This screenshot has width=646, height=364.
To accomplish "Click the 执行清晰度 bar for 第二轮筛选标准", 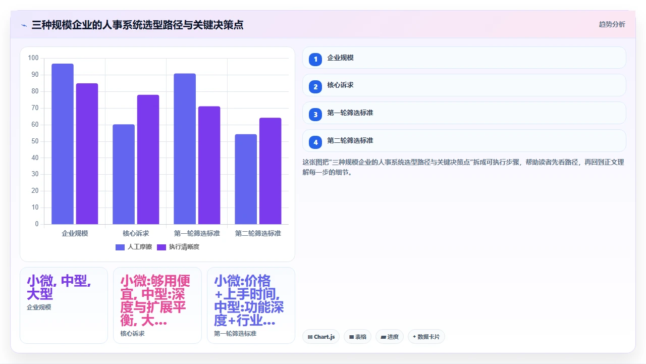I will 270,171.
